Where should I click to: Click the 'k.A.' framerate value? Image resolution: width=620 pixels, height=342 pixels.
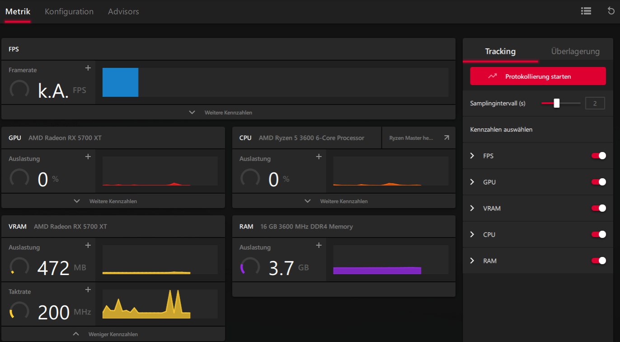(53, 90)
